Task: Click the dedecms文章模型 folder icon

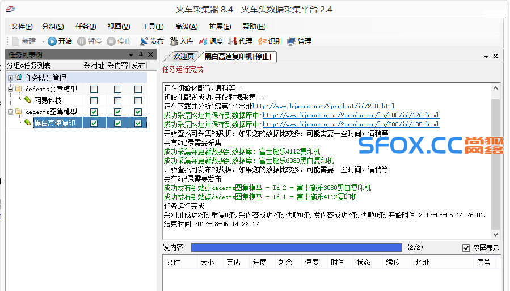Action: coord(19,88)
